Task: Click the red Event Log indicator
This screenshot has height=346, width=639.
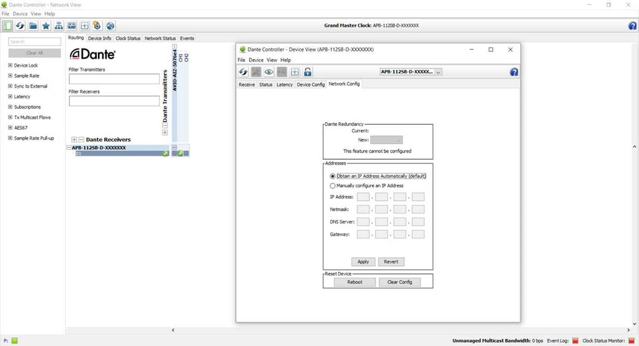Action: tap(575, 341)
